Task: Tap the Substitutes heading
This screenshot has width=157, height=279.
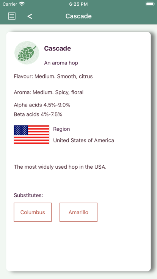Action: coord(28,195)
